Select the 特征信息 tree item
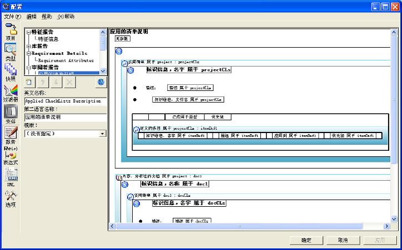Viewport: 402px width, 250px height. coord(48,39)
